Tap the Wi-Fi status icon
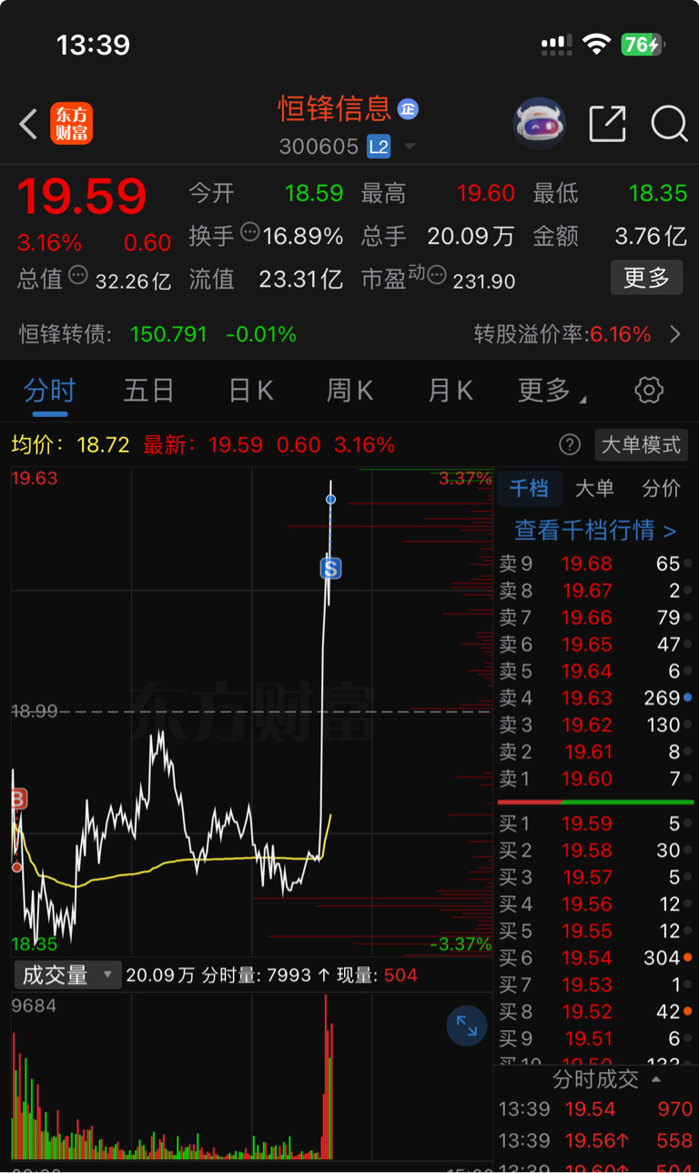The image size is (699, 1173). point(597,44)
